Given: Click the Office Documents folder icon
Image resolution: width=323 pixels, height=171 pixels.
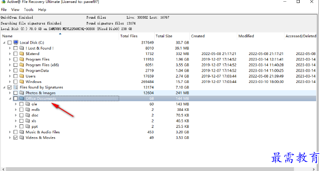Looking at the screenshot, I should click(x=22, y=99).
